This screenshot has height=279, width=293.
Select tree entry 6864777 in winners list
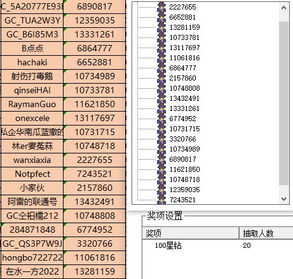pyautogui.click(x=182, y=68)
